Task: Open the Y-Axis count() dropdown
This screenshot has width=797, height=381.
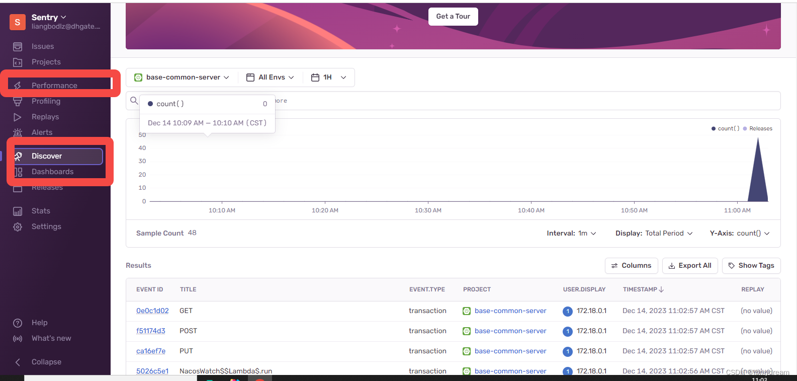Action: coord(740,234)
